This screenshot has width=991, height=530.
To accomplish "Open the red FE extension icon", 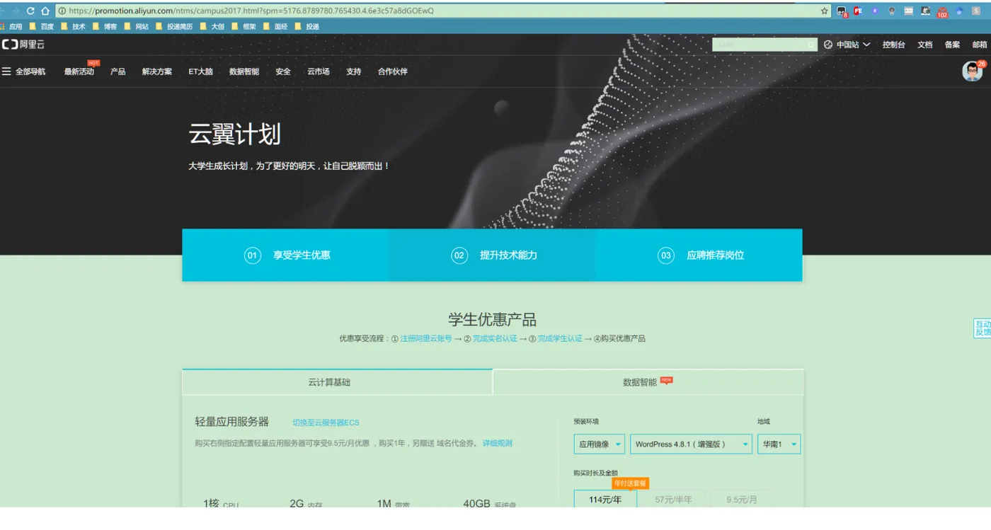I will click(x=858, y=11).
